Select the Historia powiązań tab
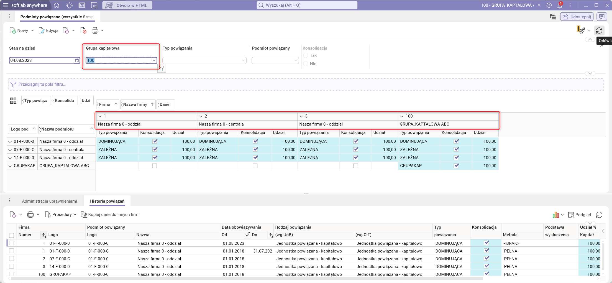This screenshot has width=612, height=283. (107, 201)
